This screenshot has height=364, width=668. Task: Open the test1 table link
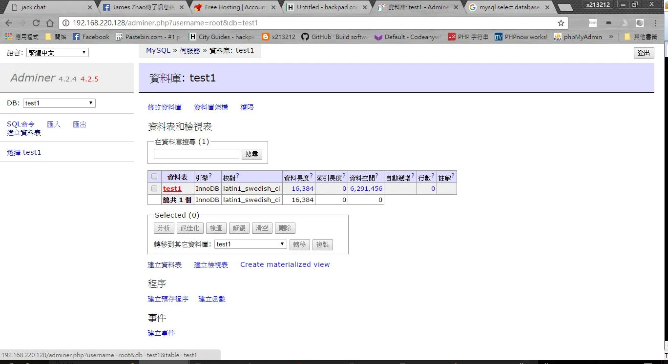click(x=172, y=188)
